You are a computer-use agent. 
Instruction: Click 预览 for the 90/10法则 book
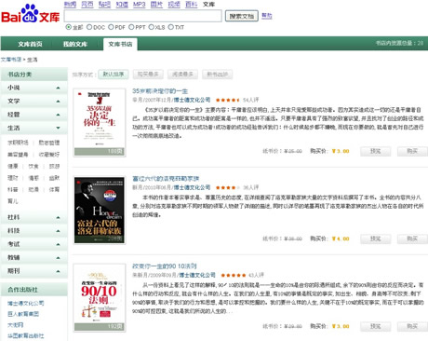pos(375,326)
